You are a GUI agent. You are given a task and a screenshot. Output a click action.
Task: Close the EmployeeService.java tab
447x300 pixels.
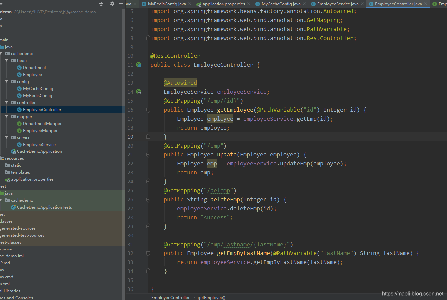click(x=362, y=4)
